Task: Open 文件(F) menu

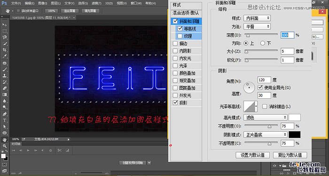Action: [16, 3]
